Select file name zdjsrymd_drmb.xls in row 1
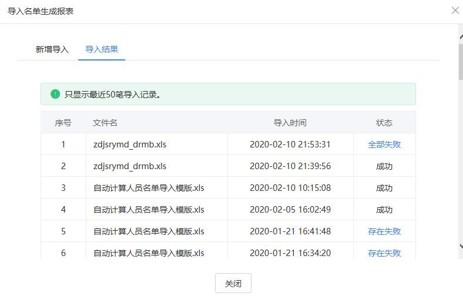Viewport: 463px width, 296px height. [x=130, y=144]
